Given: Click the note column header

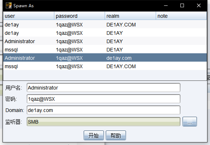Looking at the screenshot, I should point(181,16).
